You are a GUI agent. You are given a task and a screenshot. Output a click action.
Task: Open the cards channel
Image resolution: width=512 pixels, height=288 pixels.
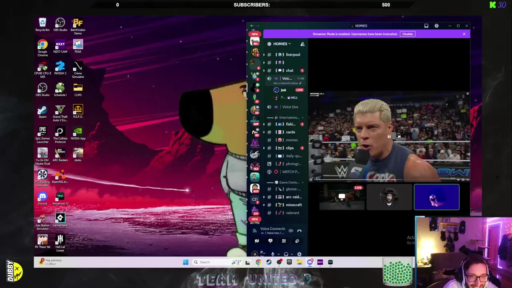[286, 132]
